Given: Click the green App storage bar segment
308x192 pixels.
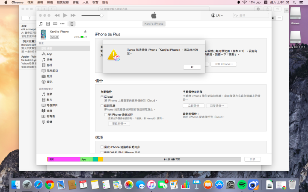Looking at the screenshot, I should pos(86,159).
